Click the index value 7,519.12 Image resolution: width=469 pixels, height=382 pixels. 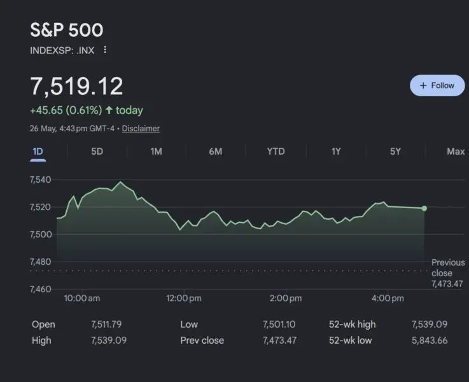(76, 86)
